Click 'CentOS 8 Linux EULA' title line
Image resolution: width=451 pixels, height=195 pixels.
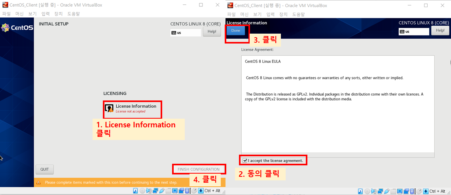pos(263,61)
